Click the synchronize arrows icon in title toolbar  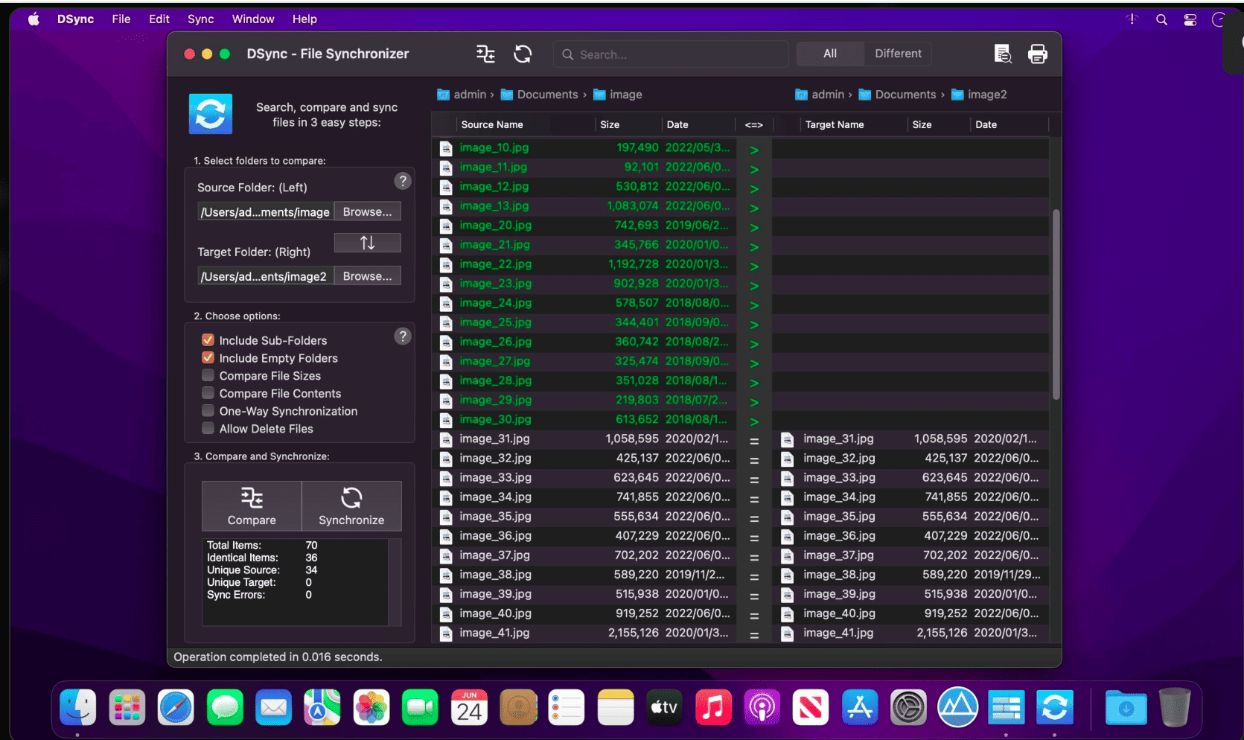[x=523, y=54]
